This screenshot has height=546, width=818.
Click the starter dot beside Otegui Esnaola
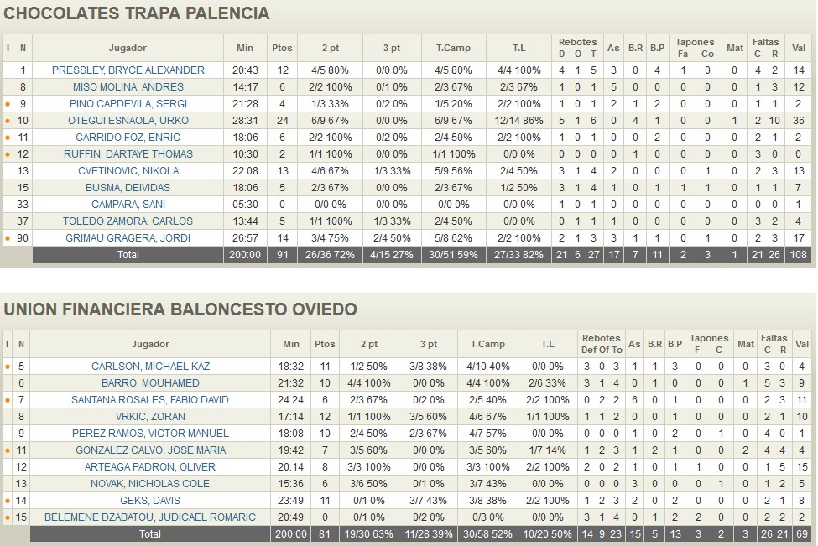8,121
